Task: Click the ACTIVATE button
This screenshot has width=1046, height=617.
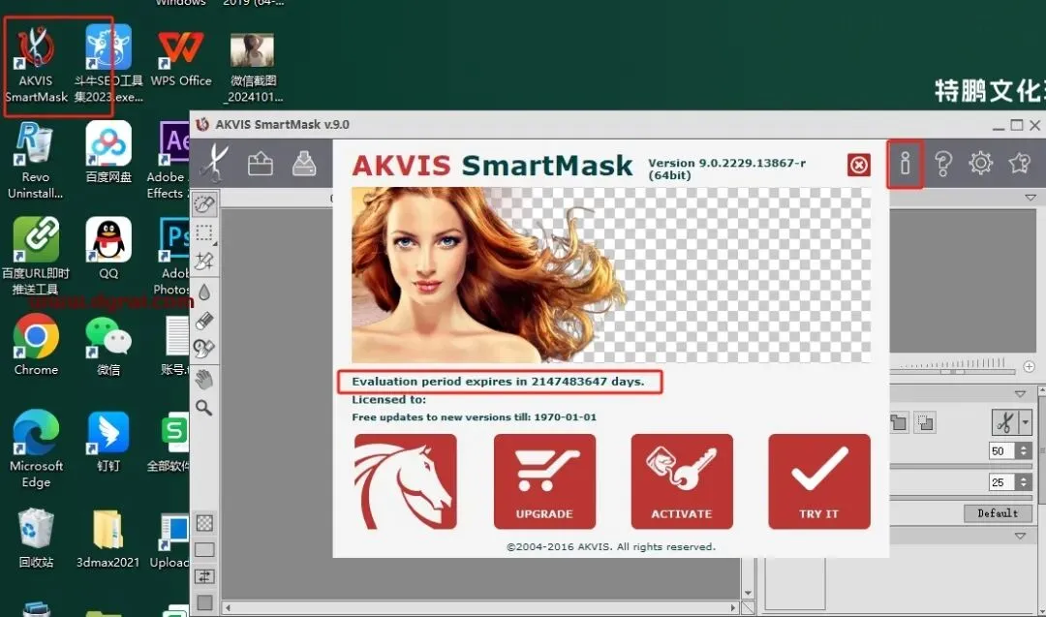Action: [x=682, y=481]
